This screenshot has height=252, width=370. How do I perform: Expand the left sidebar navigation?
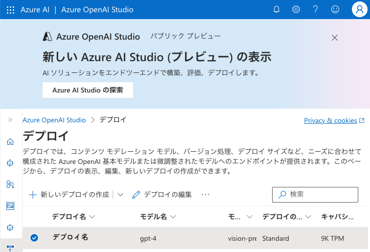pos(10,120)
